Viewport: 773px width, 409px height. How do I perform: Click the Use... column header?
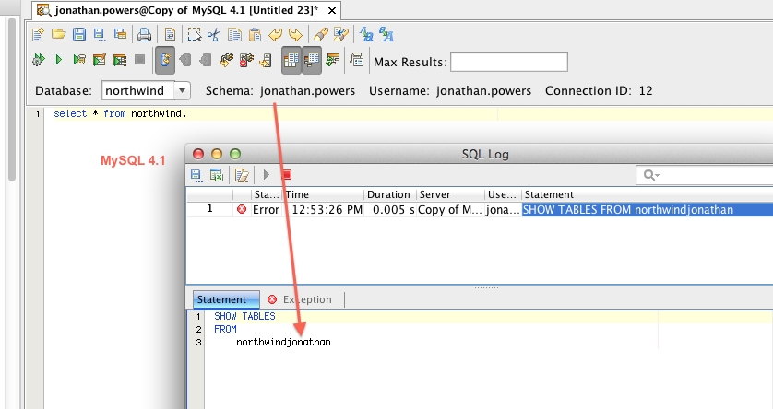click(503, 194)
